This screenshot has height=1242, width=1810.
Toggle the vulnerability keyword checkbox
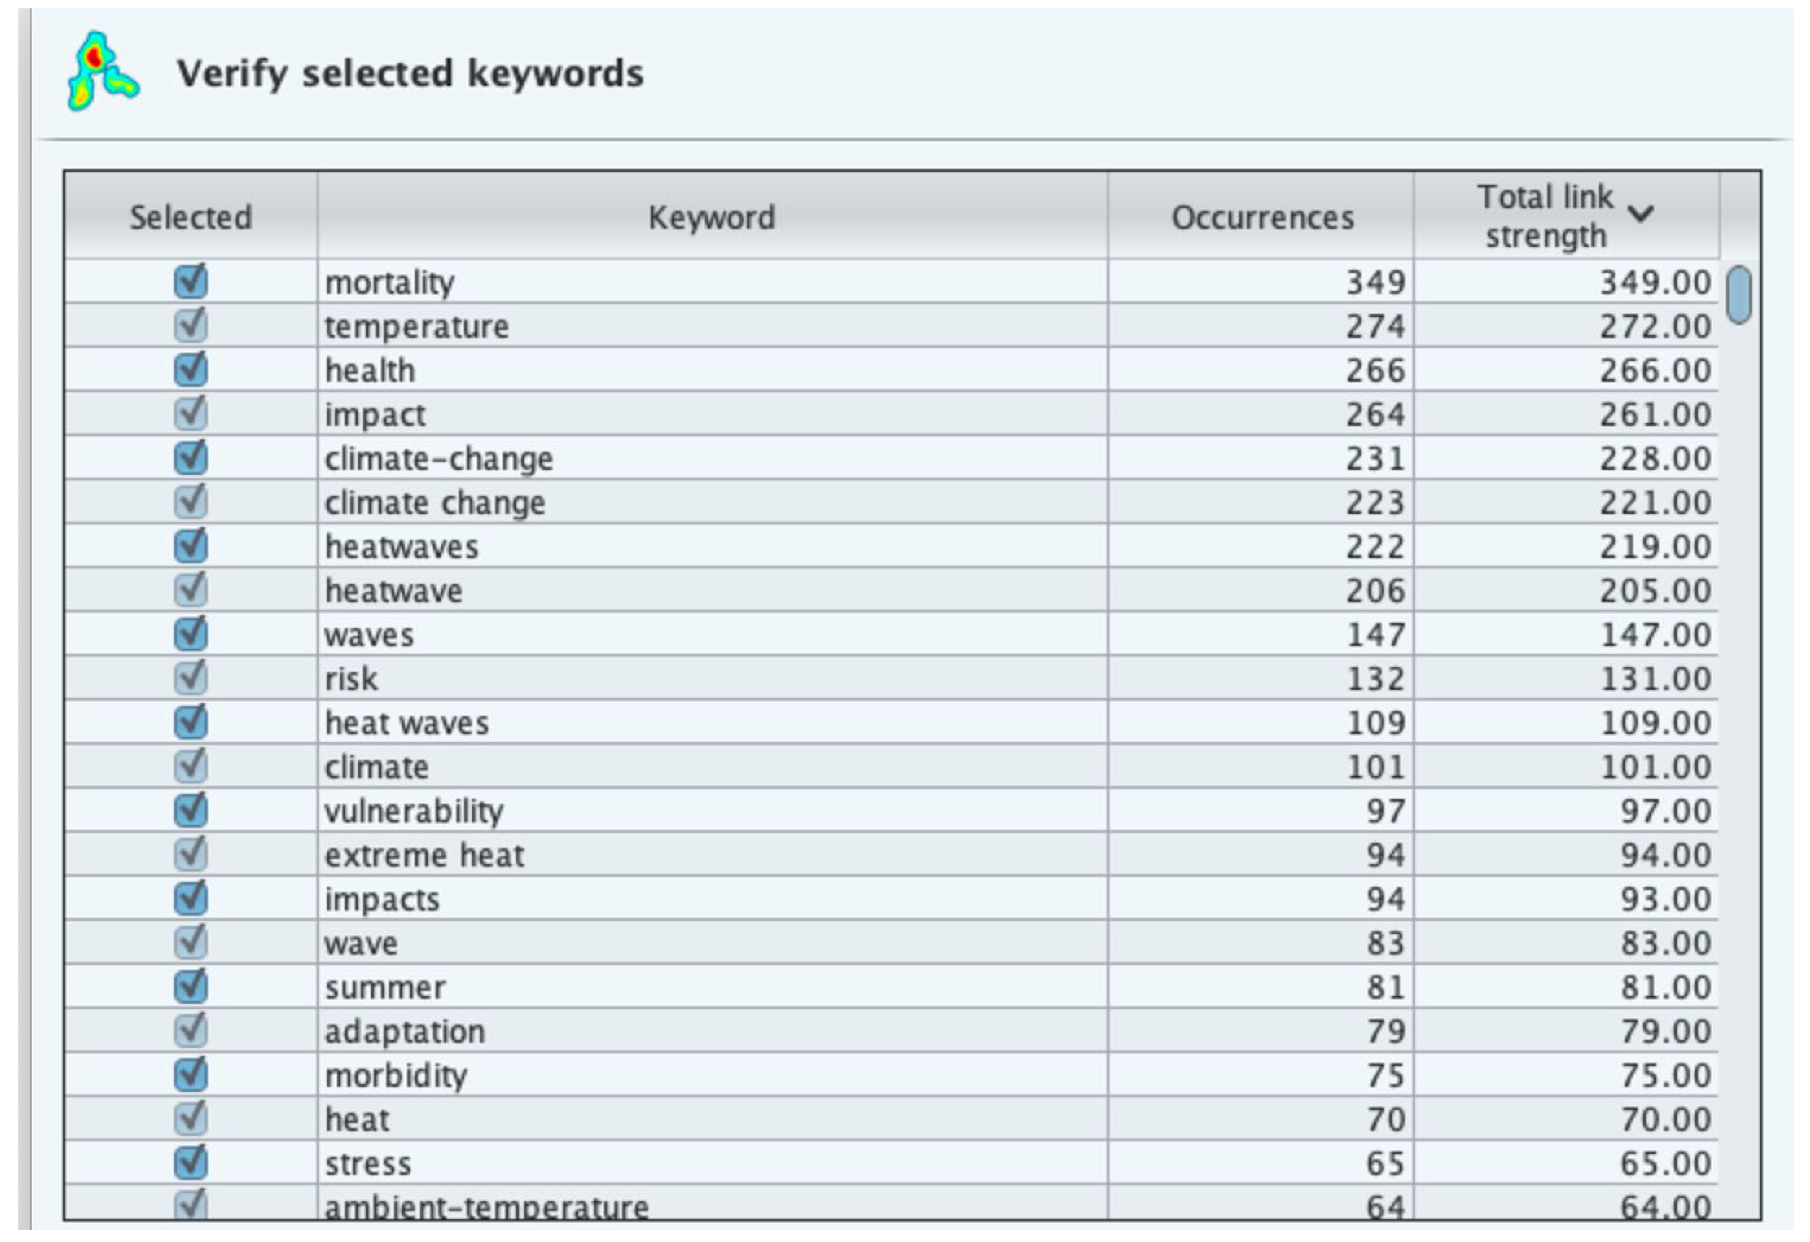(191, 810)
